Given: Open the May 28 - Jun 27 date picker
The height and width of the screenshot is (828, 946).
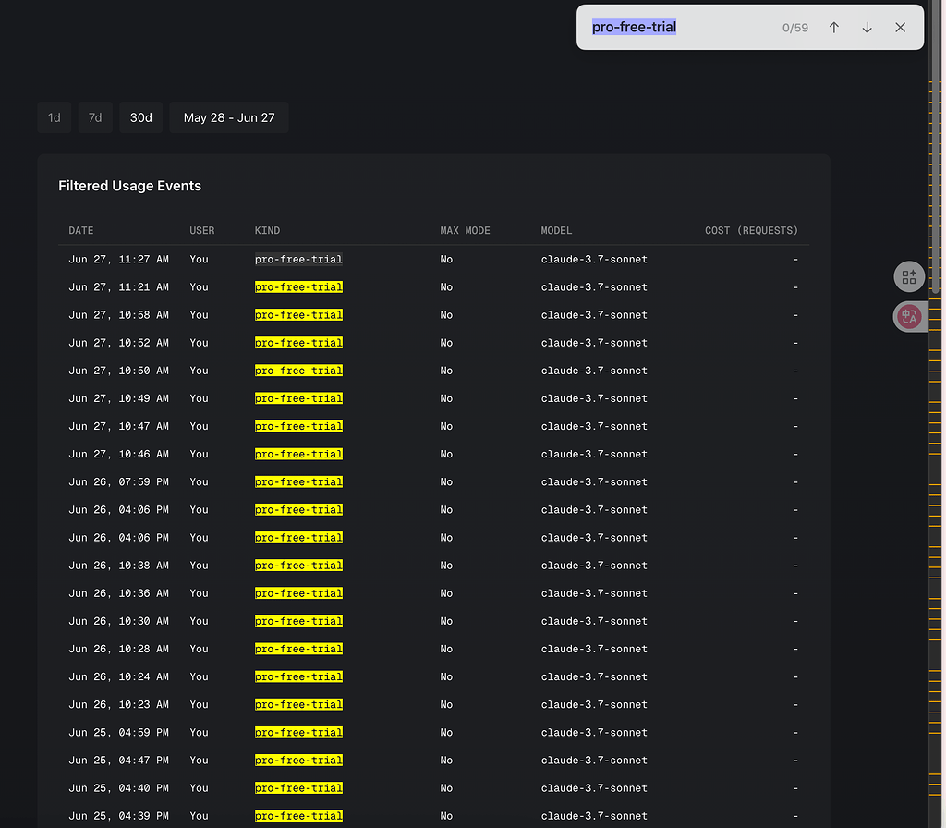Looking at the screenshot, I should pyautogui.click(x=229, y=117).
